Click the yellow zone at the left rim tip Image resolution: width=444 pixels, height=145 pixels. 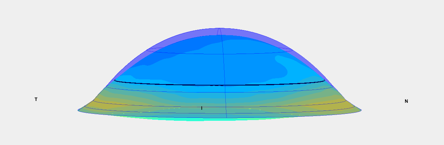(x=88, y=107)
